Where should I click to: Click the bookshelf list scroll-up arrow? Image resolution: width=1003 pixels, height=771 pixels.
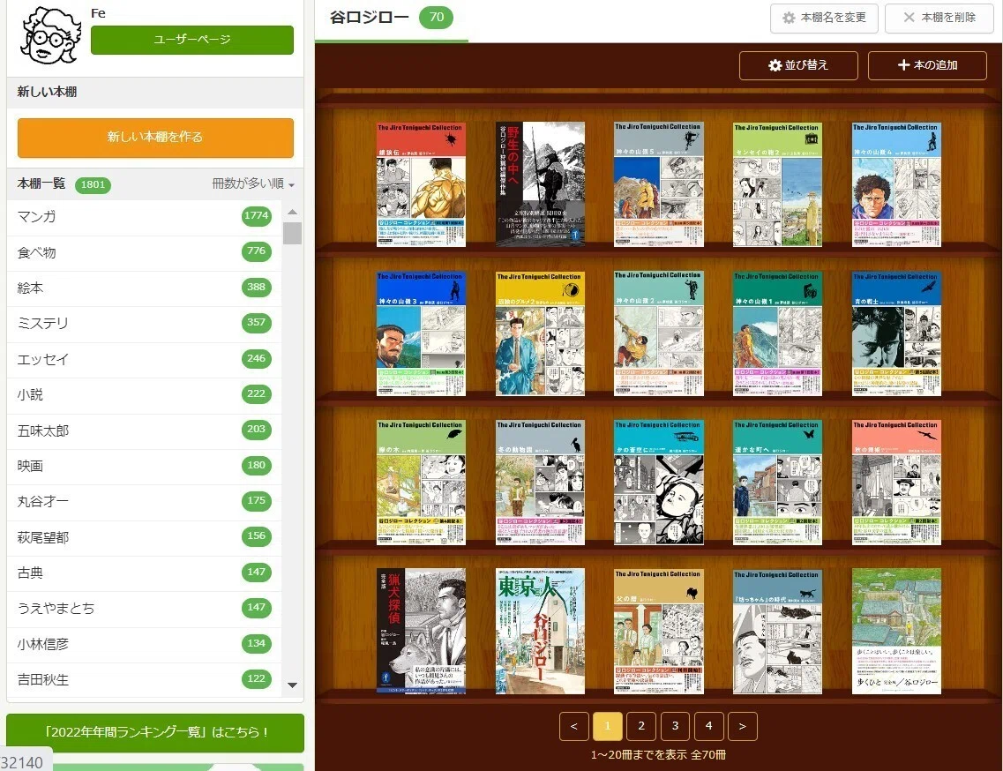click(x=292, y=212)
